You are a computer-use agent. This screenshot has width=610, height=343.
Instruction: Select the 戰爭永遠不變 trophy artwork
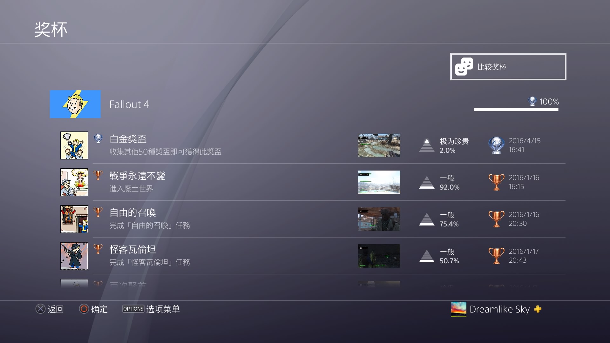(74, 182)
